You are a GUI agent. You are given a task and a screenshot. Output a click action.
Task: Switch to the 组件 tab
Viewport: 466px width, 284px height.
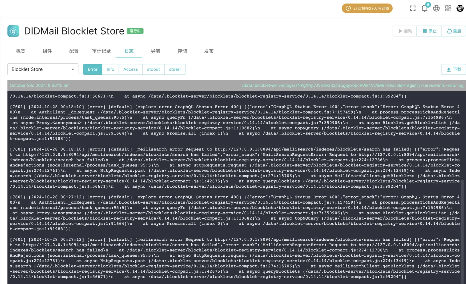pos(47,51)
